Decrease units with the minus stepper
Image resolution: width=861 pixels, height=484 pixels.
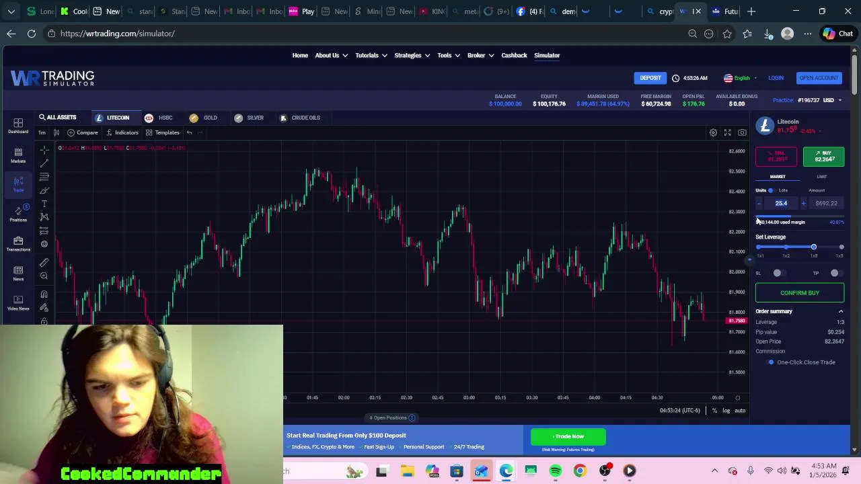(759, 203)
